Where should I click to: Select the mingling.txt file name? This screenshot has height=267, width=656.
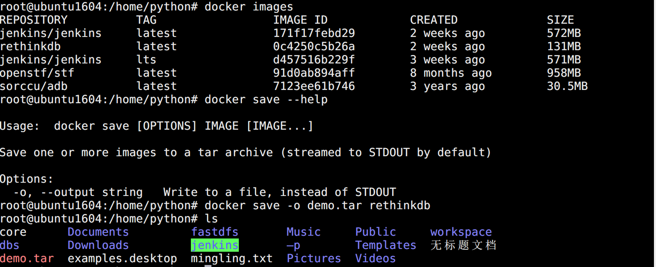pos(232,258)
